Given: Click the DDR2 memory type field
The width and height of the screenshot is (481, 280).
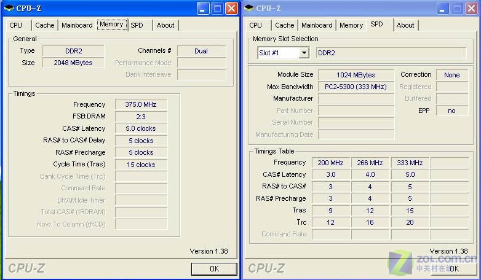Looking at the screenshot, I should [x=73, y=51].
